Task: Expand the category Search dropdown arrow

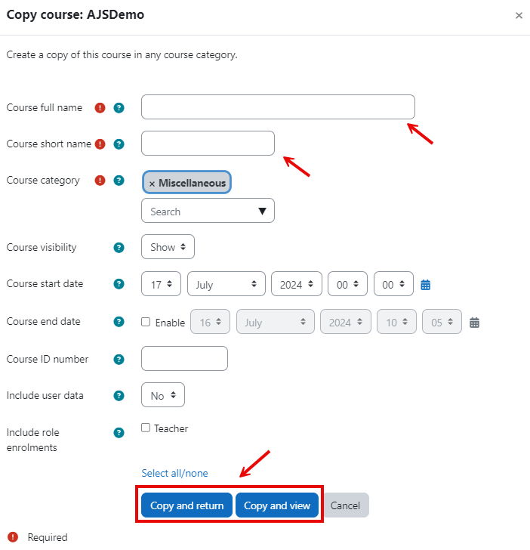Action: pos(262,211)
